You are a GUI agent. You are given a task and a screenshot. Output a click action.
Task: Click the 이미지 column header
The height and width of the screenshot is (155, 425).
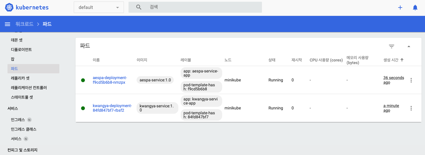tap(142, 60)
